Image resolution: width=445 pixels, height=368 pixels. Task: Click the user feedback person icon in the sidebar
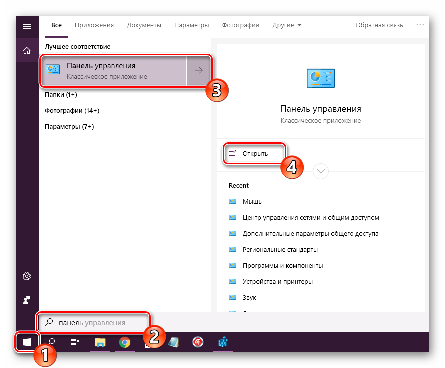(27, 300)
